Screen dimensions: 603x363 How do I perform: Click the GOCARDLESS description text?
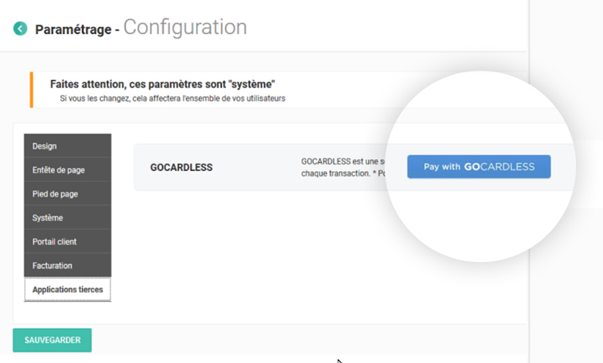click(341, 167)
